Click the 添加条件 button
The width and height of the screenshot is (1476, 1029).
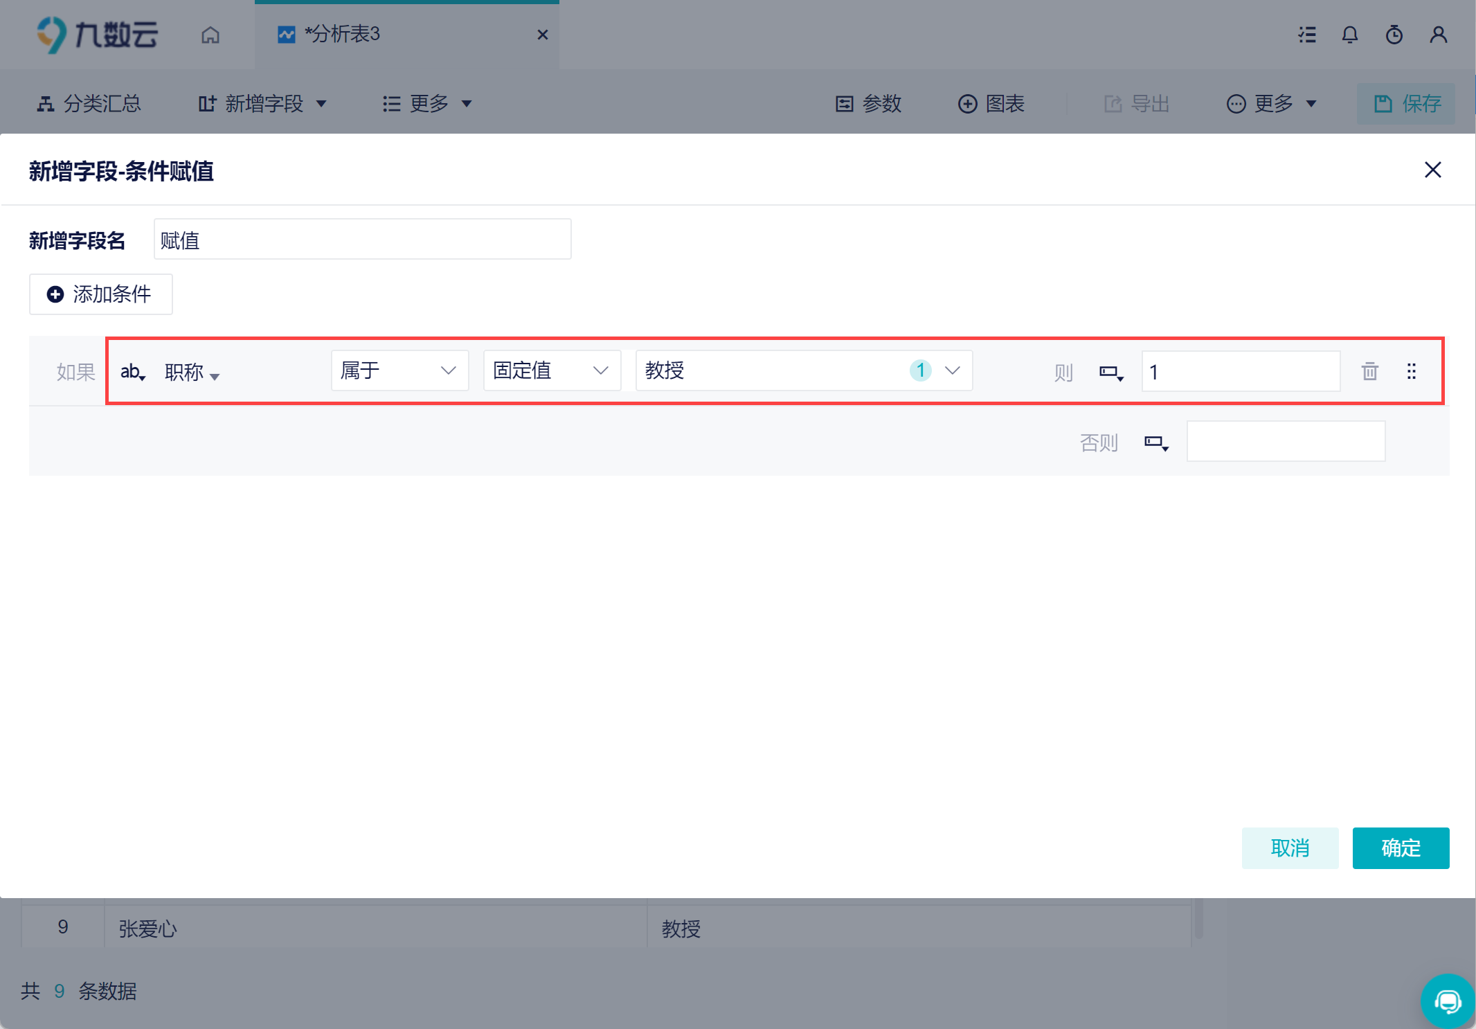click(101, 294)
